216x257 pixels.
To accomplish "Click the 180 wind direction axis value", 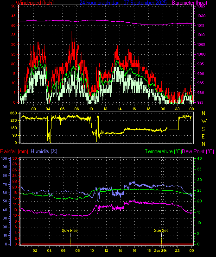I will 13,128.
